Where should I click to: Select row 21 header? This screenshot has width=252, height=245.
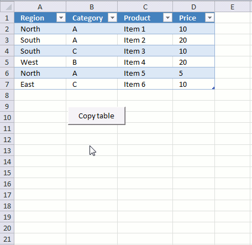7,239
